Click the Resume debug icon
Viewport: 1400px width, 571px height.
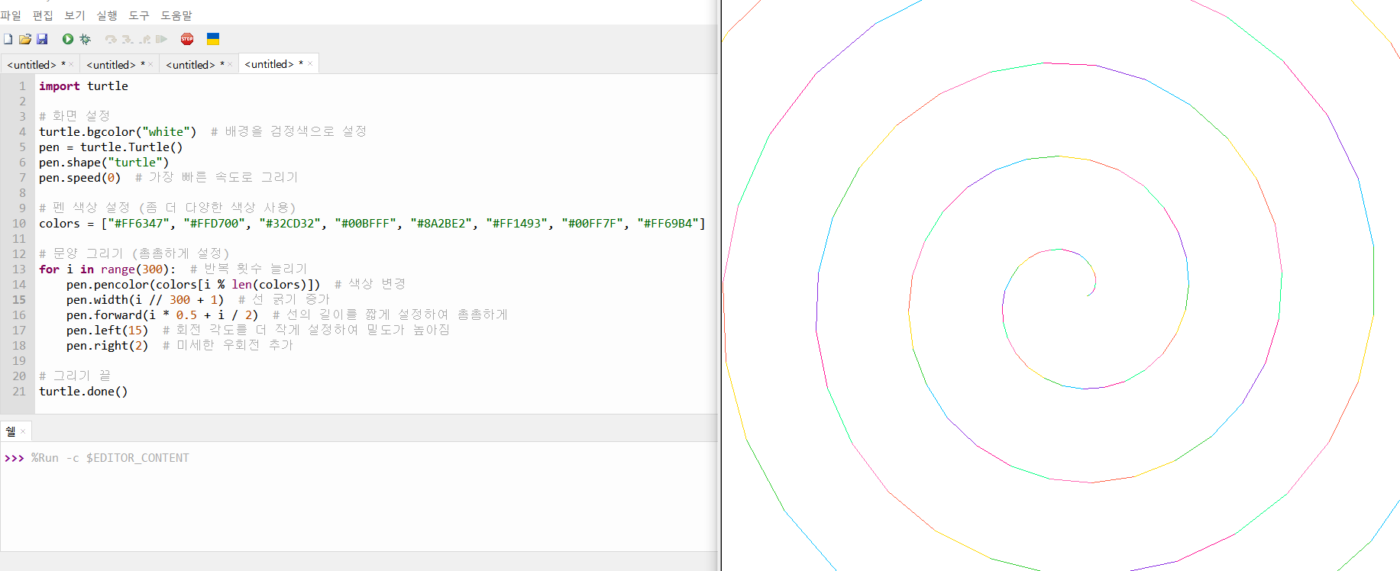pyautogui.click(x=161, y=39)
